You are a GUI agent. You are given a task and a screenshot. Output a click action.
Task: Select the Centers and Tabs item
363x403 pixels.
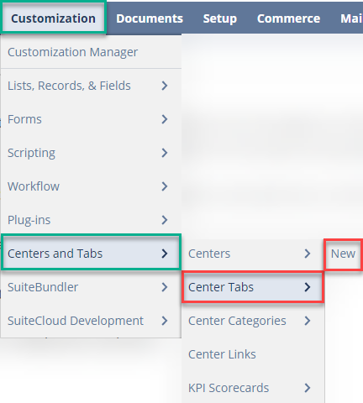coord(91,253)
